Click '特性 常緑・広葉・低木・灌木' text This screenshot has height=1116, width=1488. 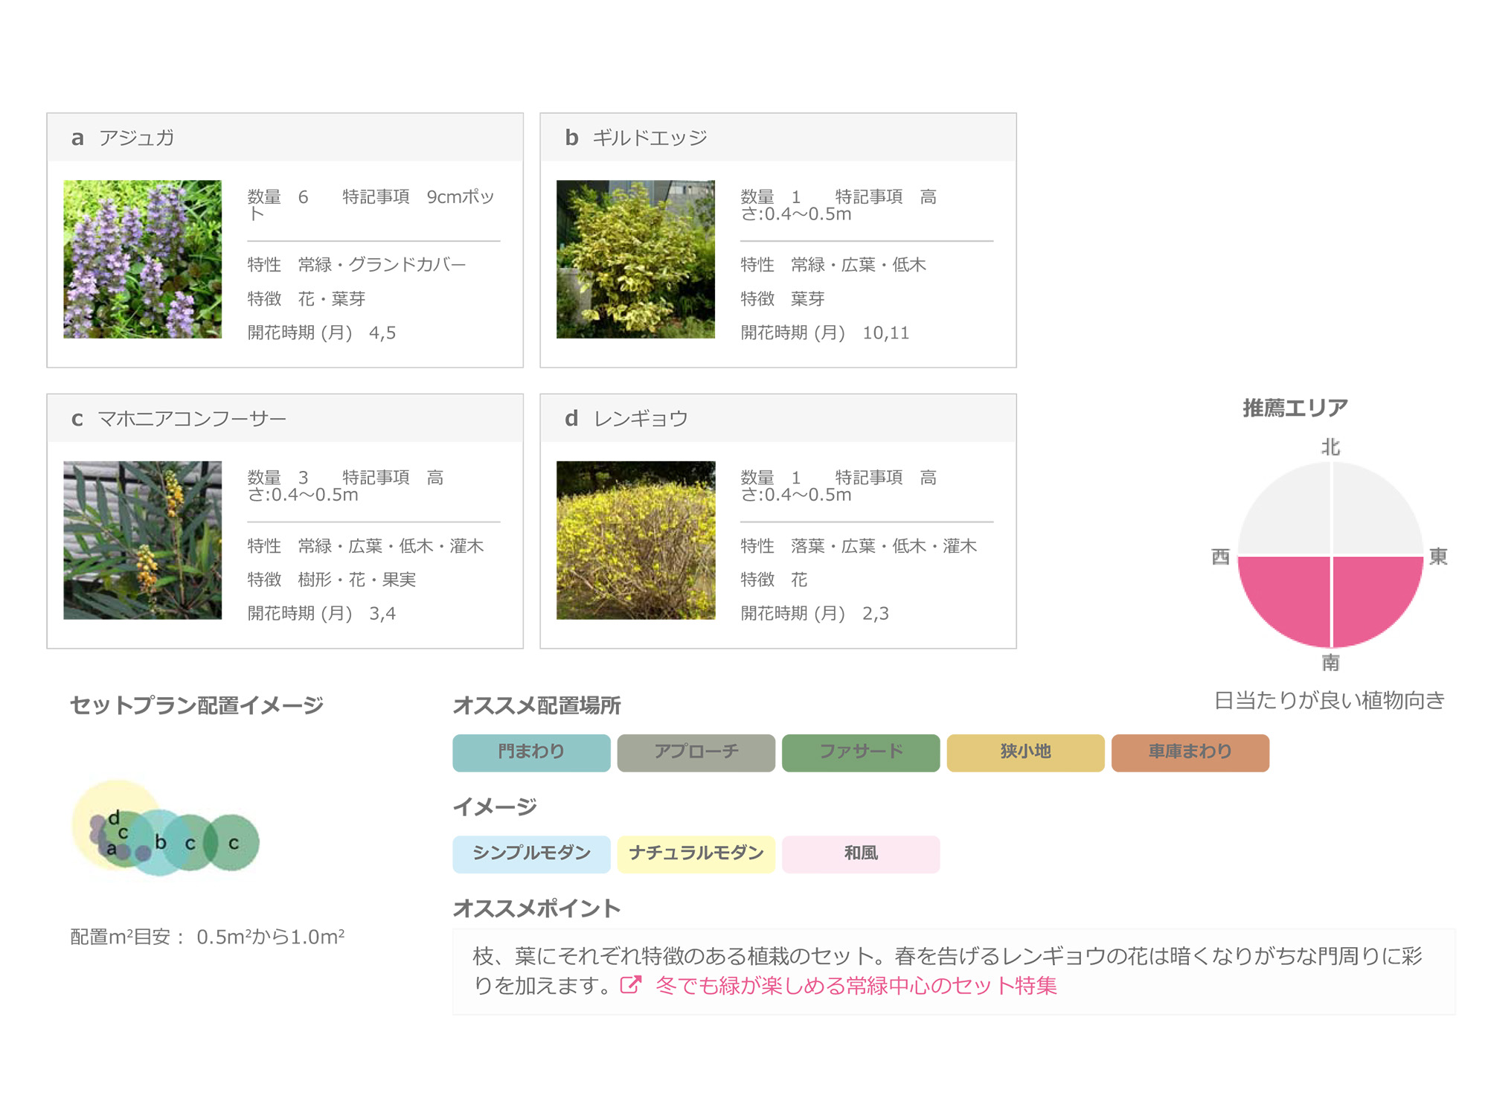click(x=365, y=546)
